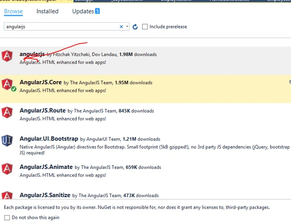Switch to the Browse tab

point(14,11)
